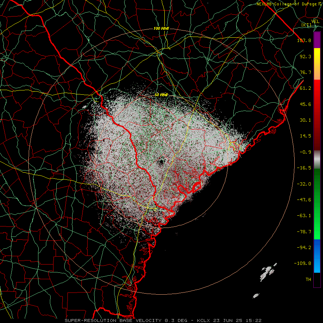The width and height of the screenshot is (323, 323).
Task: Select the -16.5 legend value
Action: pyautogui.click(x=304, y=168)
